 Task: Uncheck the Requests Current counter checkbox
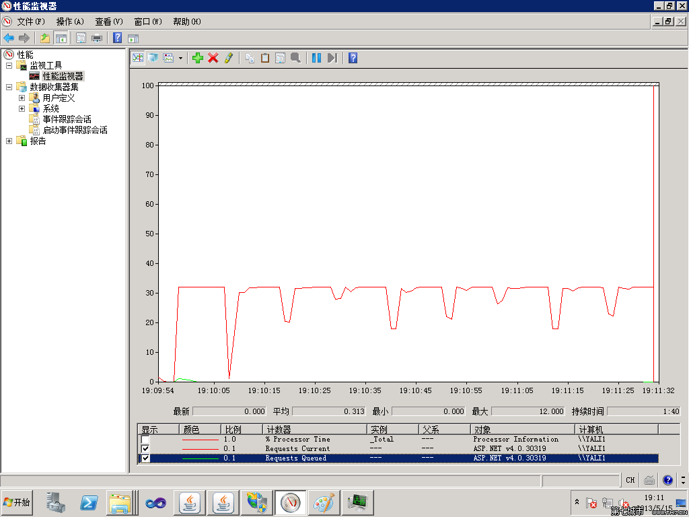click(145, 449)
